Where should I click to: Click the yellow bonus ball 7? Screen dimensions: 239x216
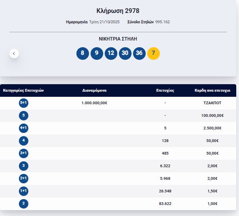click(154, 54)
